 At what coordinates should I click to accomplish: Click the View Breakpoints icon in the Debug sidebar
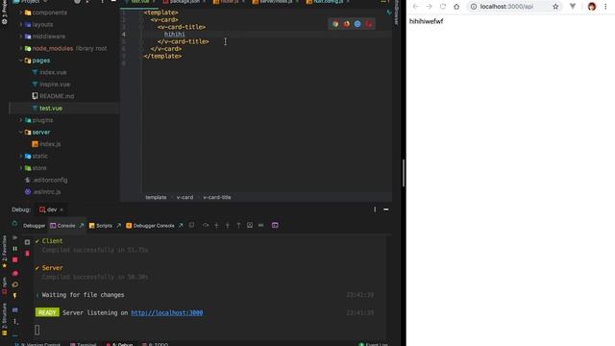coord(15,273)
